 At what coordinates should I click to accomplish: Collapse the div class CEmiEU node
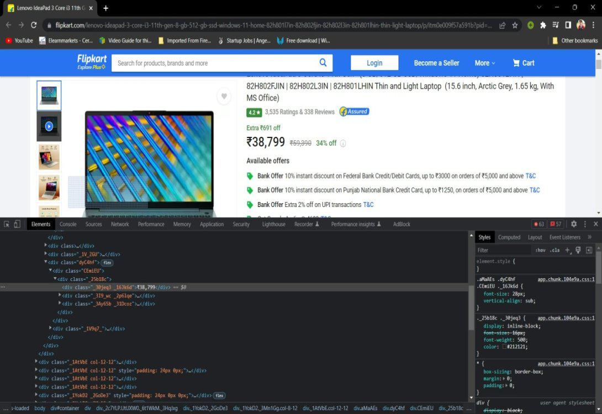(x=50, y=270)
